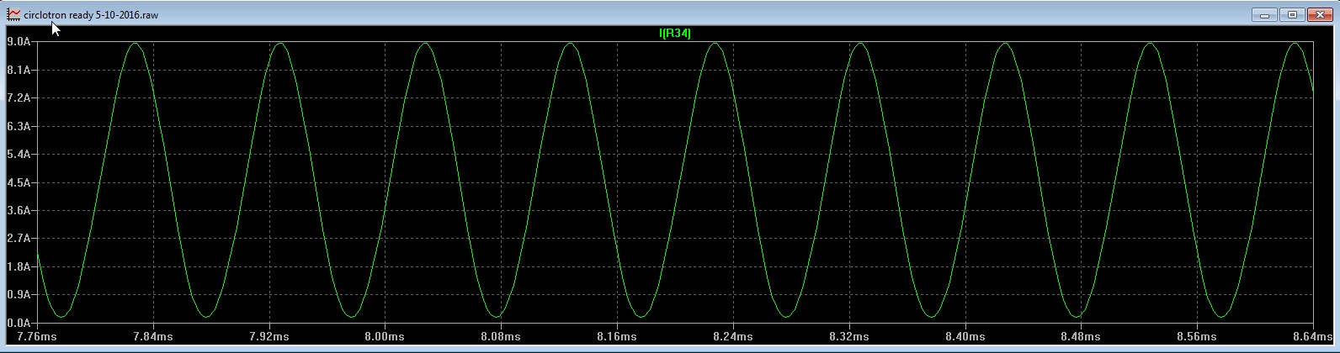Screen dimensions: 1340x353
Task: Click the I(R34) trace label
Action: tap(675, 34)
